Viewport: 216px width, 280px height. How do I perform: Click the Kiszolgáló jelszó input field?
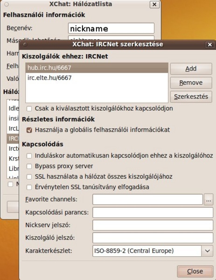pos(153,238)
